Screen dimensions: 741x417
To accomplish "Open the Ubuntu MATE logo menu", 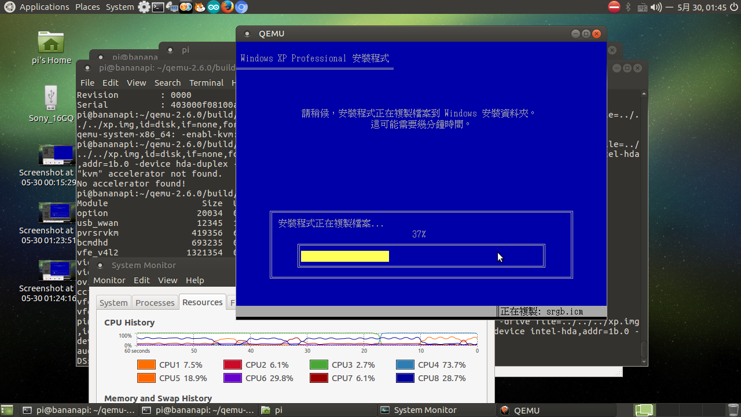I will (9, 7).
